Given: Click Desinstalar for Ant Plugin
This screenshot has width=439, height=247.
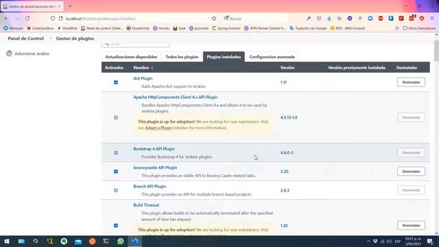Looking at the screenshot, I should [411, 82].
